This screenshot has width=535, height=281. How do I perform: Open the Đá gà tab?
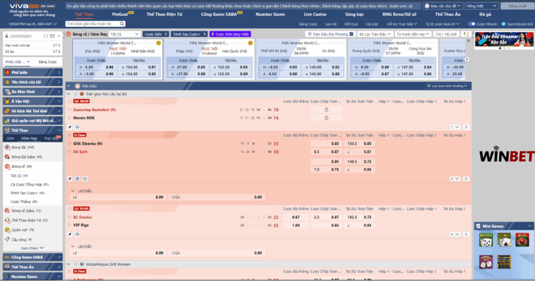pyautogui.click(x=485, y=14)
